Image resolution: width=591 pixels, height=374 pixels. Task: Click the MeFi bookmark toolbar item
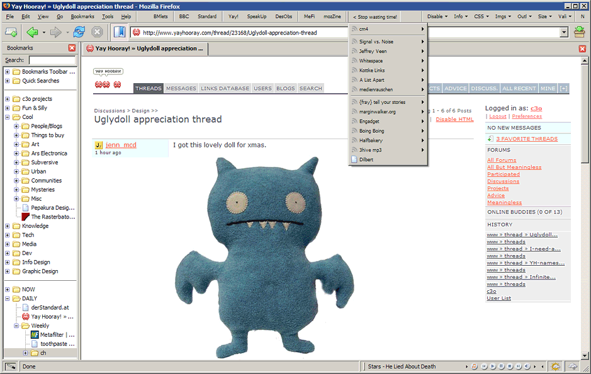[309, 16]
